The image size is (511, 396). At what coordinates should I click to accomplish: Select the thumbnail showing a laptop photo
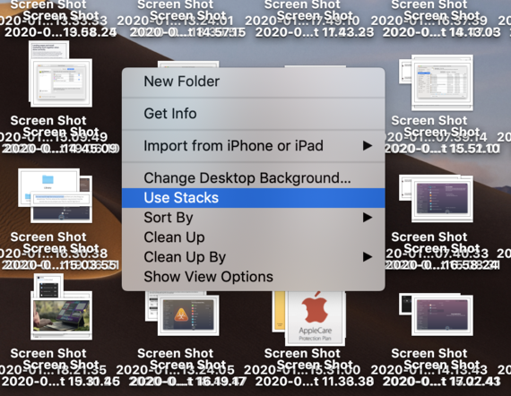[x=61, y=315]
